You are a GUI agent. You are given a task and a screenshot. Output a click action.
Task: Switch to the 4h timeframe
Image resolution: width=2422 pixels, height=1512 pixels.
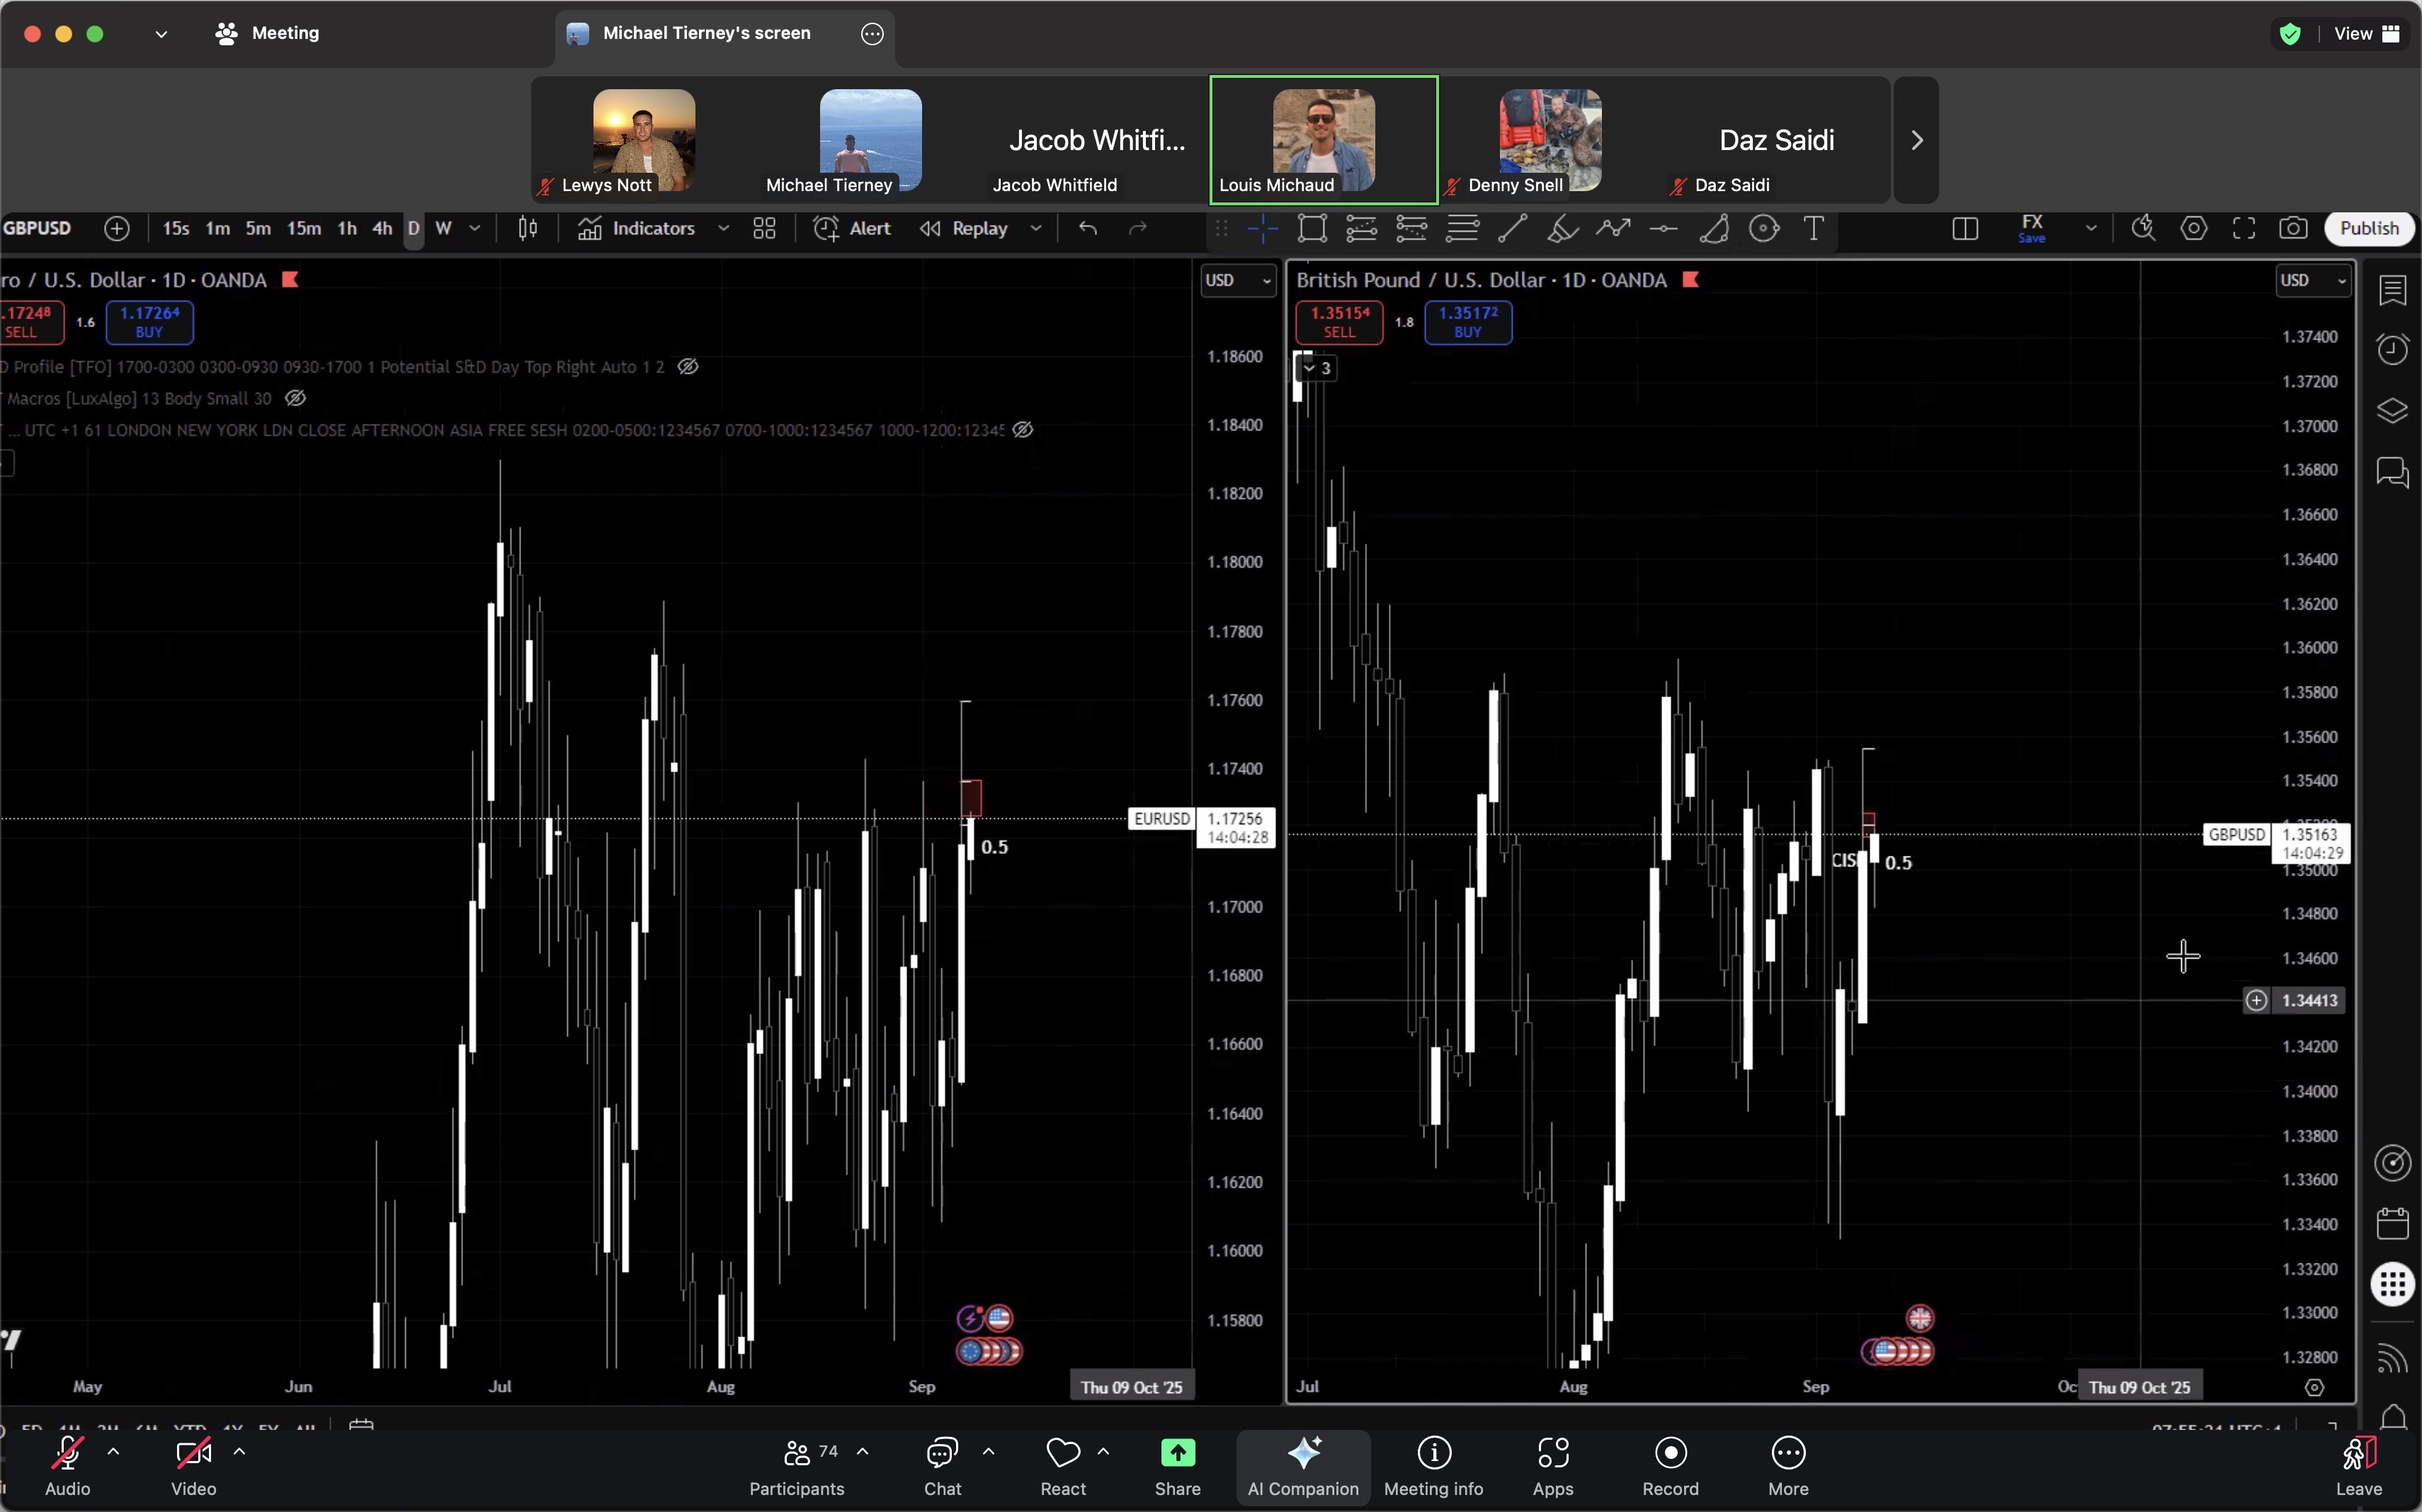(x=382, y=229)
